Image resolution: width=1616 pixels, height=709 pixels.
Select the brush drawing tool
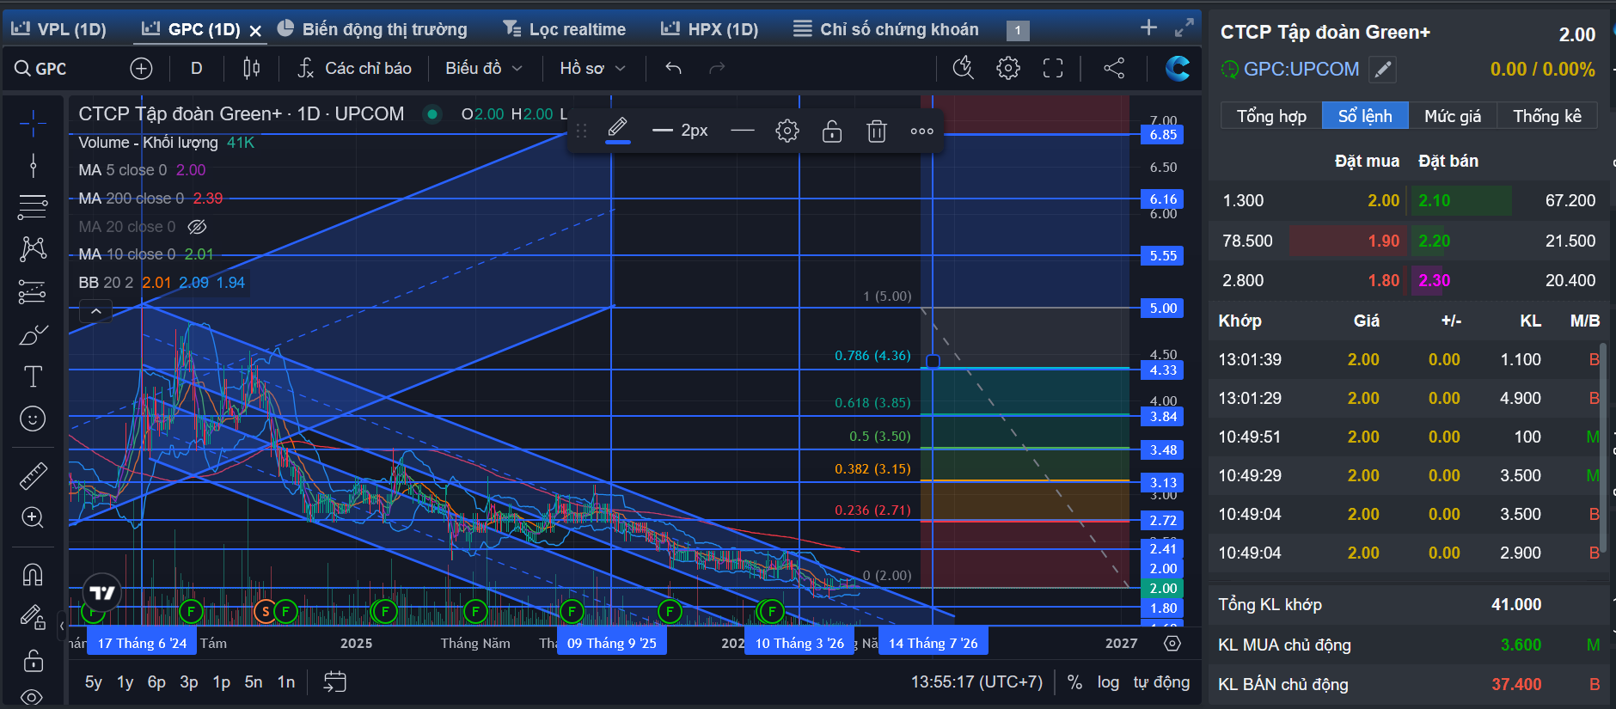point(33,334)
